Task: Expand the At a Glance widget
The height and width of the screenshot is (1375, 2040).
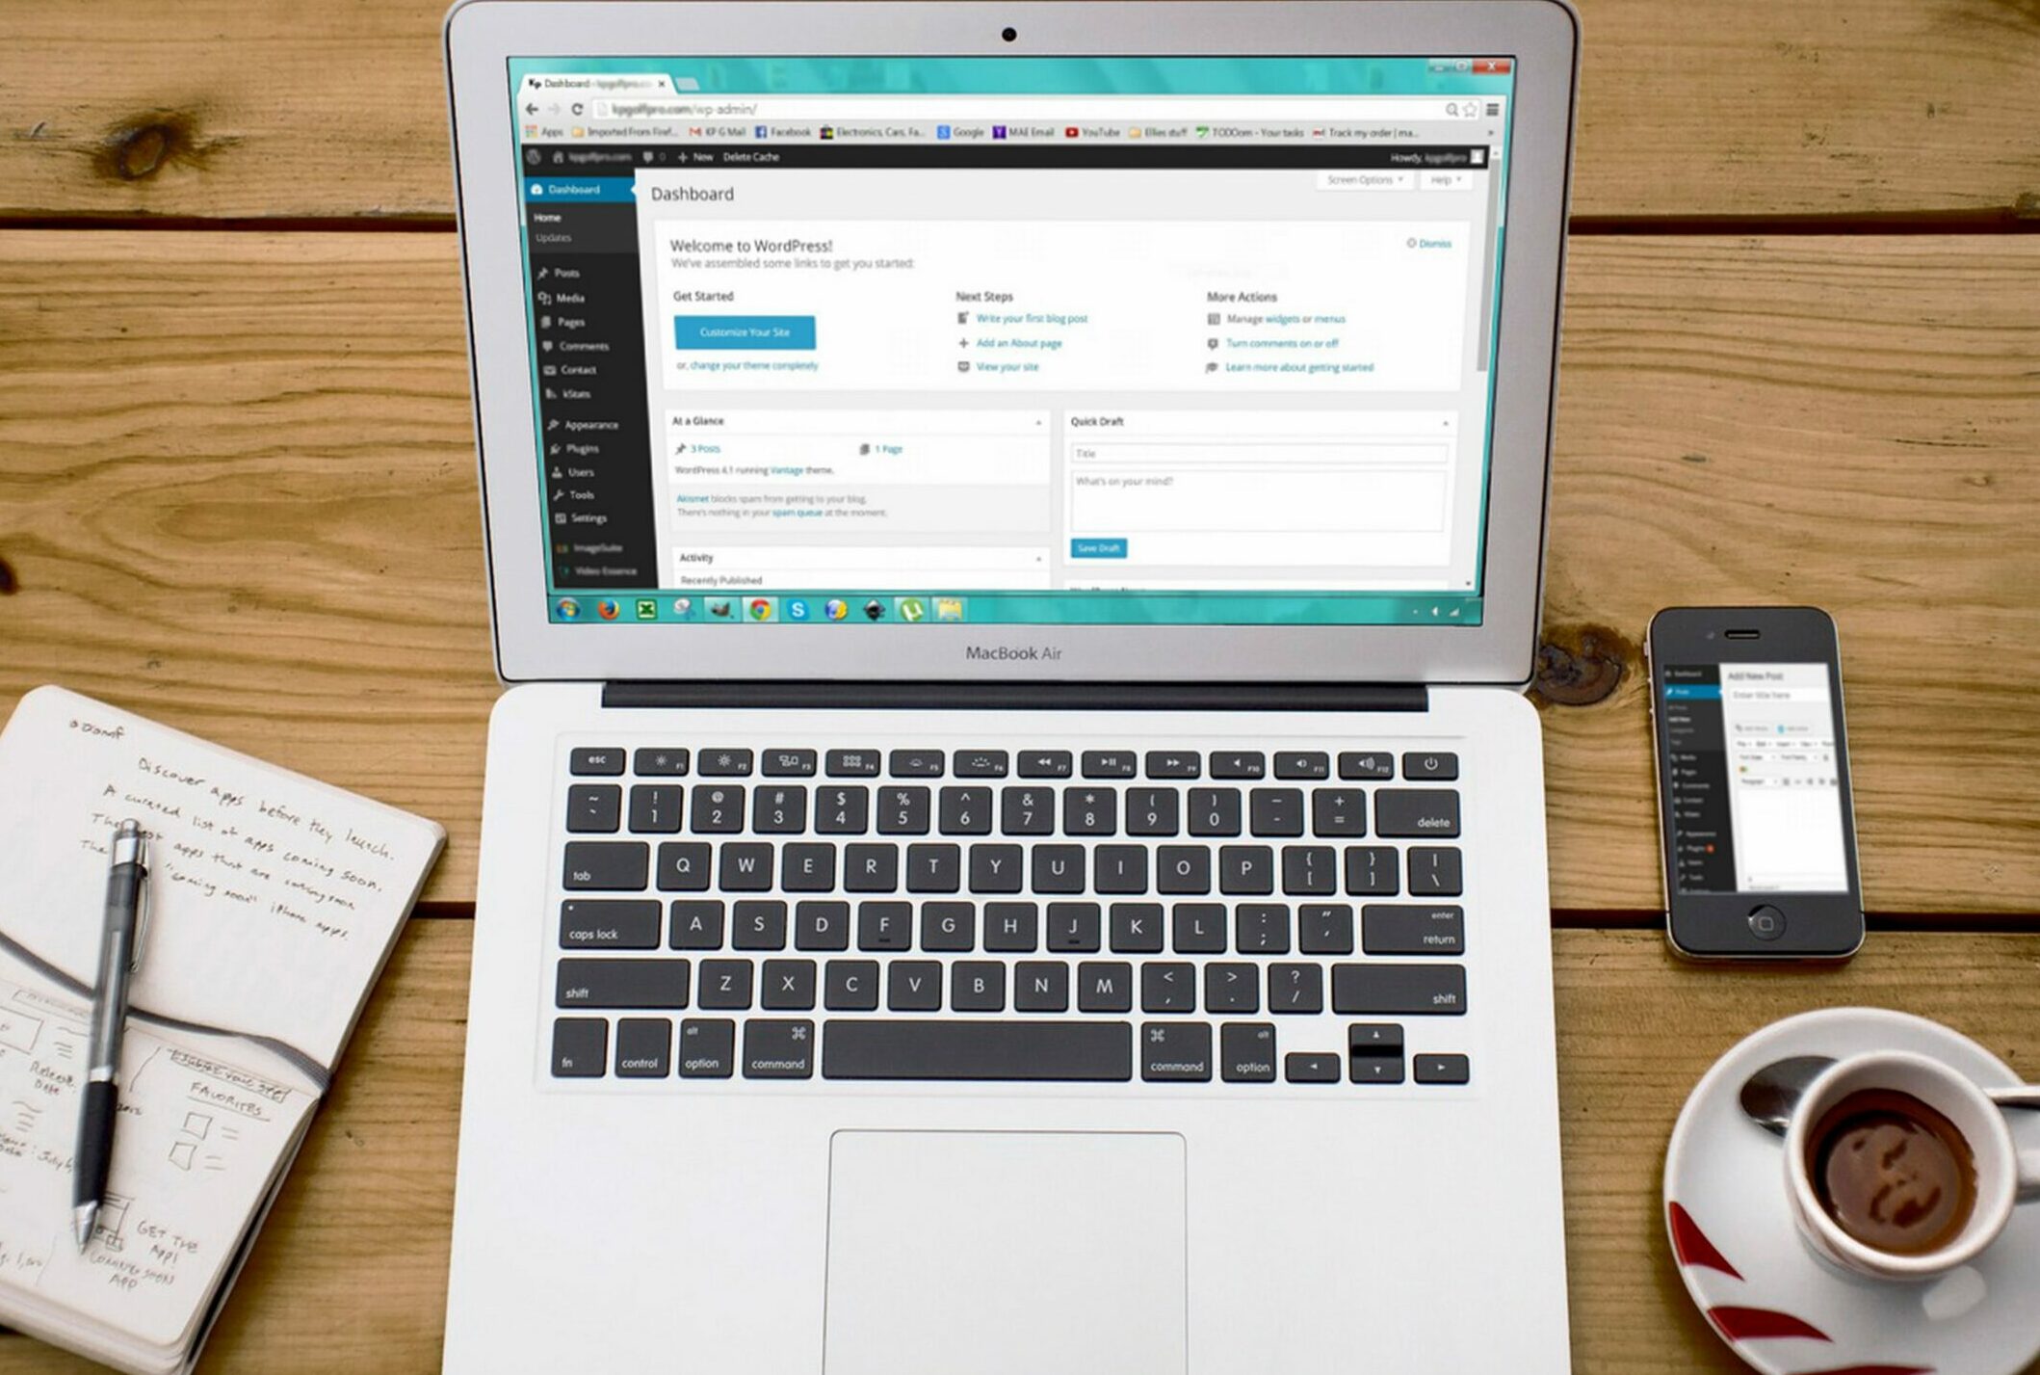Action: [x=1038, y=420]
